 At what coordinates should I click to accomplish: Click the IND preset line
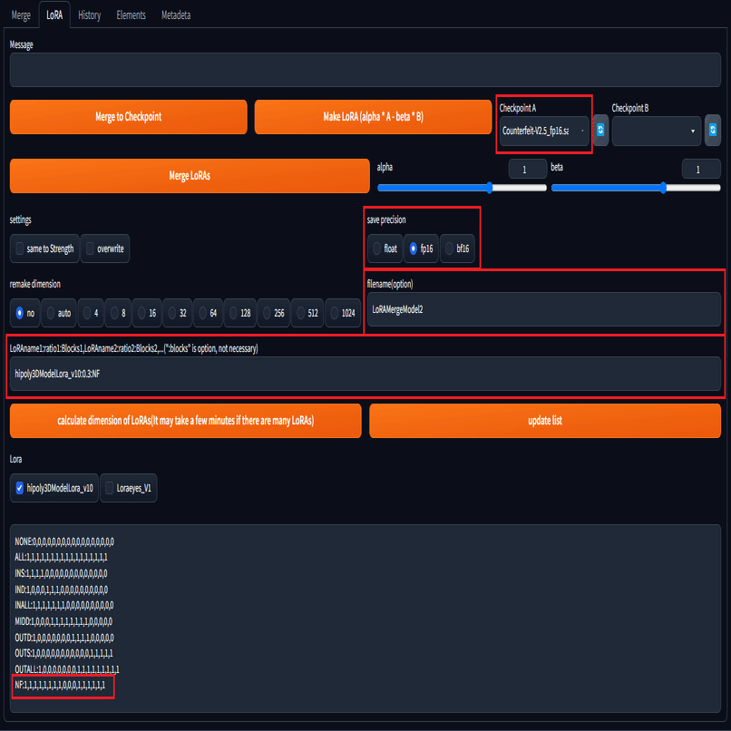tap(62, 590)
